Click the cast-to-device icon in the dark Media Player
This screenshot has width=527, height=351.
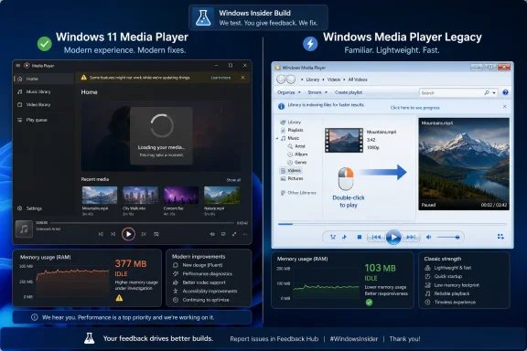coord(223,234)
